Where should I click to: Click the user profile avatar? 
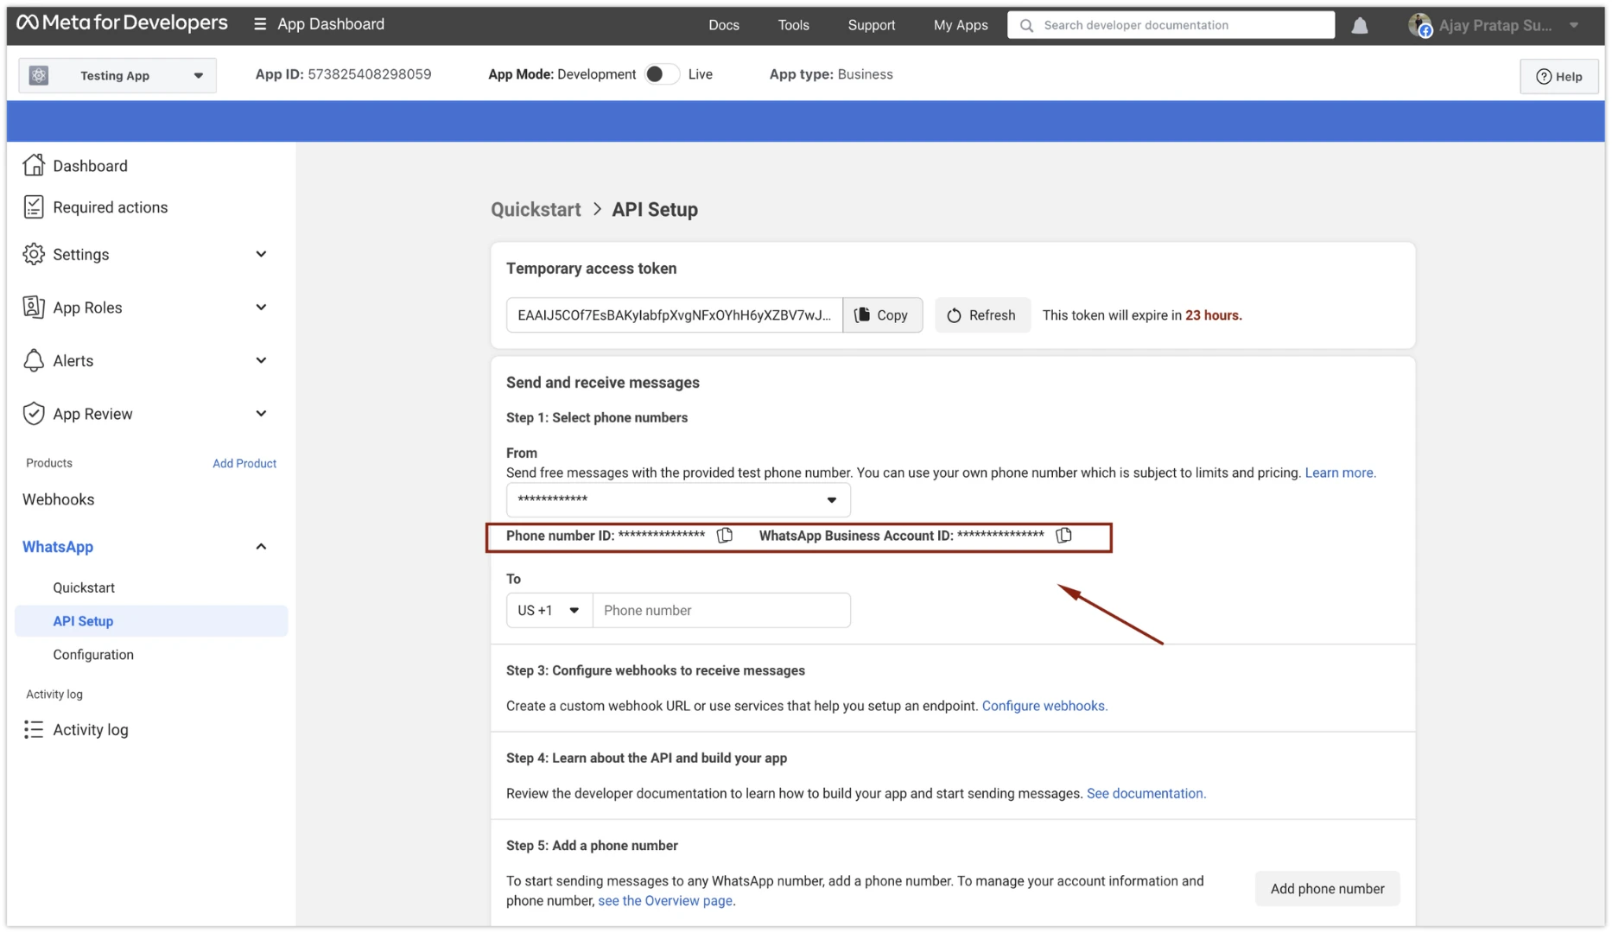(x=1419, y=25)
